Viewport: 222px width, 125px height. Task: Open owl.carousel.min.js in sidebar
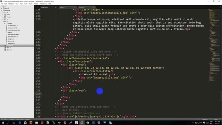[x=14, y=34]
